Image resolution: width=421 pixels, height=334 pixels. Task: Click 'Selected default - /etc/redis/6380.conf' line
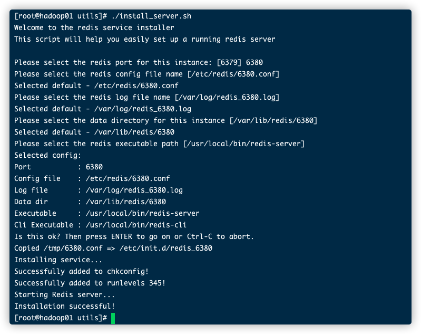coord(96,86)
